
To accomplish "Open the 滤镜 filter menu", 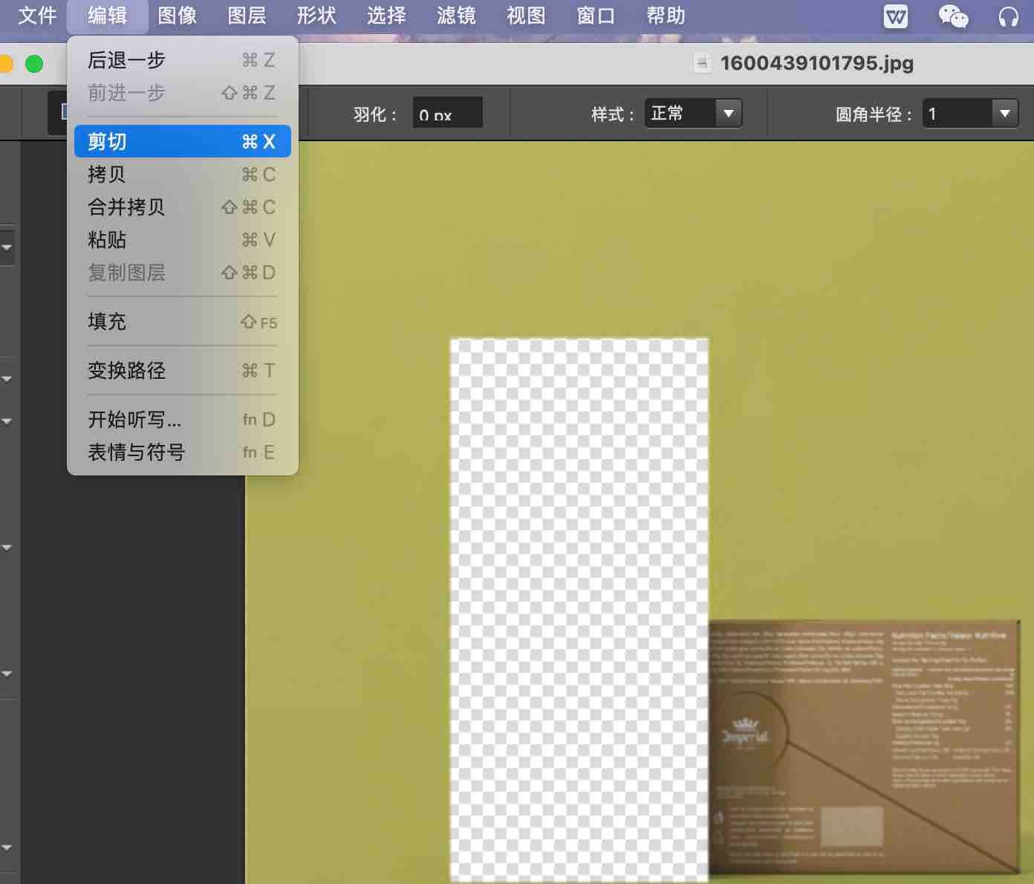I will point(456,16).
